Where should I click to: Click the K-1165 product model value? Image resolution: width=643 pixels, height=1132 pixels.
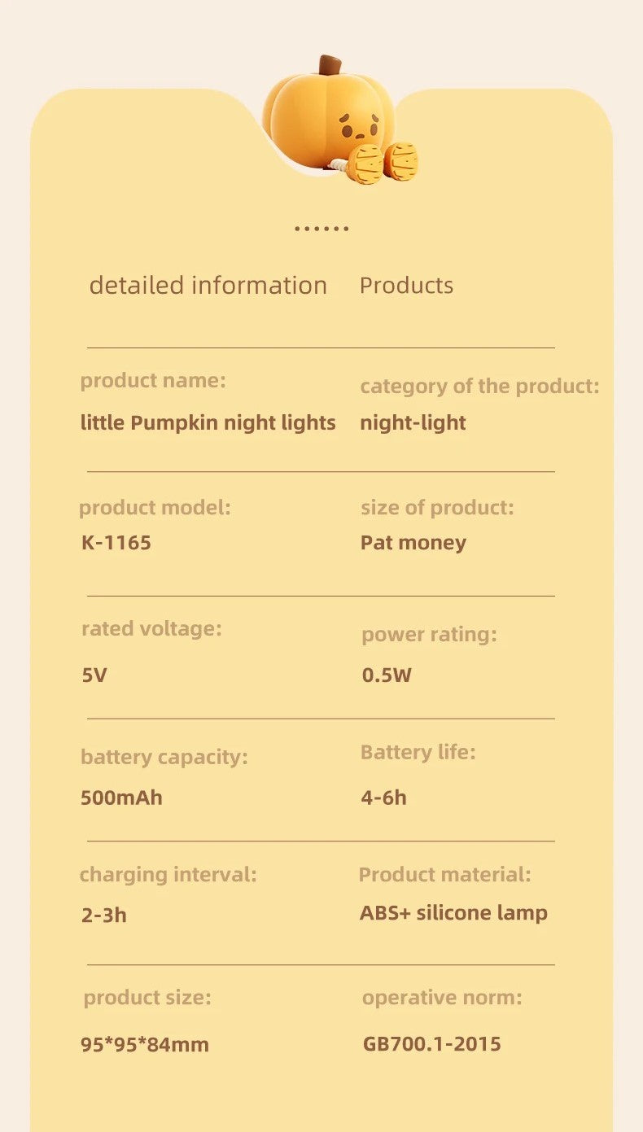116,543
